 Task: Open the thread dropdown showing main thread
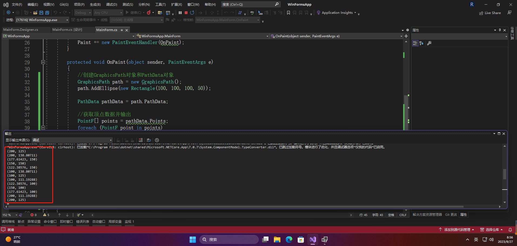pyautogui.click(x=137, y=20)
